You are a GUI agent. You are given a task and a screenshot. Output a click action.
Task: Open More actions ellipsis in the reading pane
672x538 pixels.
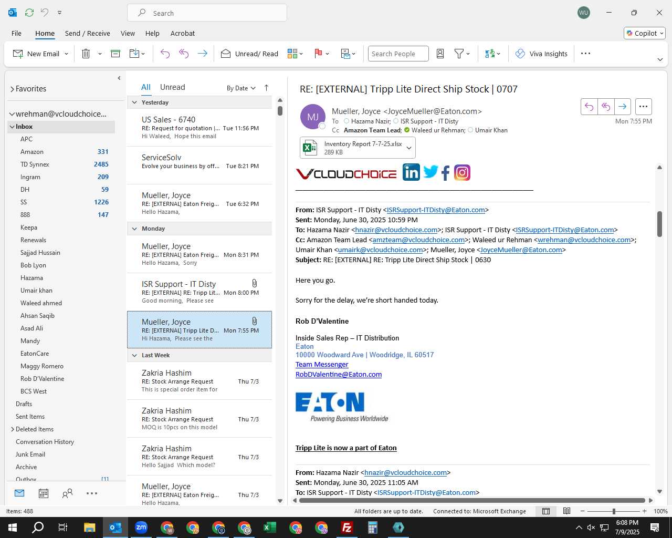(643, 107)
